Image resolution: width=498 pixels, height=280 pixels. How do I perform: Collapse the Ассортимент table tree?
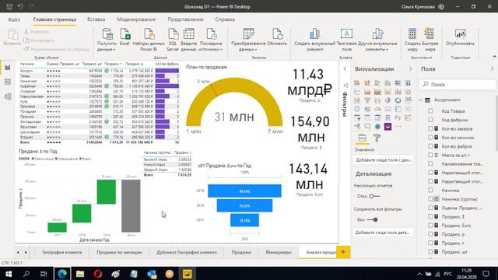tap(420, 100)
